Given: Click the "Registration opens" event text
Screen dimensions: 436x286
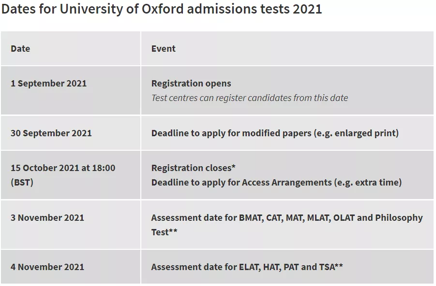Looking at the screenshot, I should 191,84.
